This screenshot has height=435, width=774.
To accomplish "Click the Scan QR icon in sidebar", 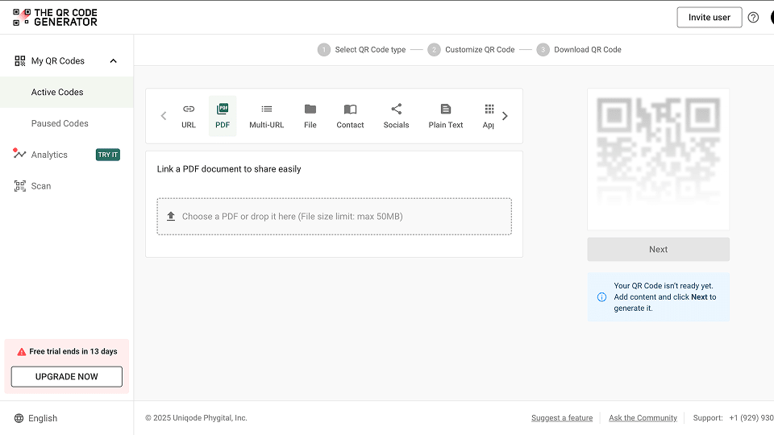I will (19, 186).
